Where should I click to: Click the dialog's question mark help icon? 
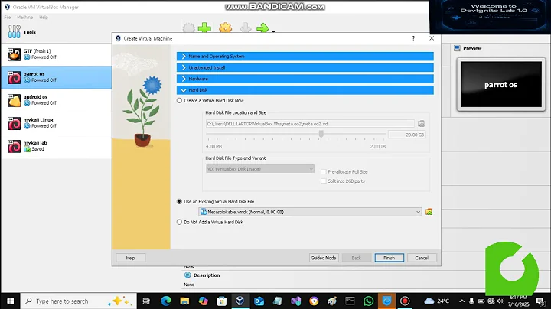tap(413, 38)
